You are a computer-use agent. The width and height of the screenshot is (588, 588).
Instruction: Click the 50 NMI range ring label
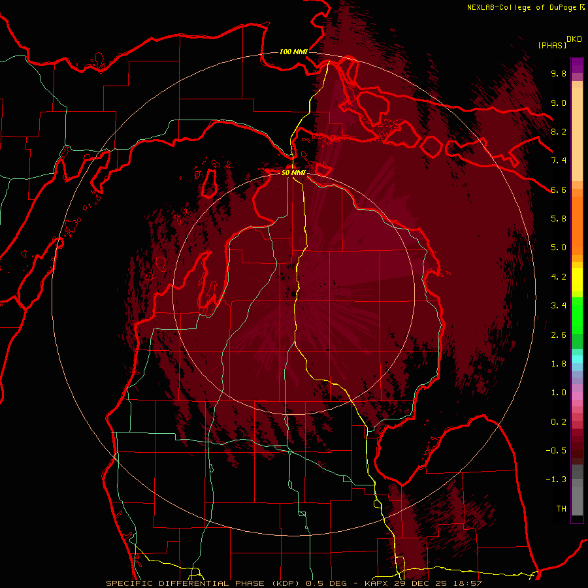pos(293,172)
